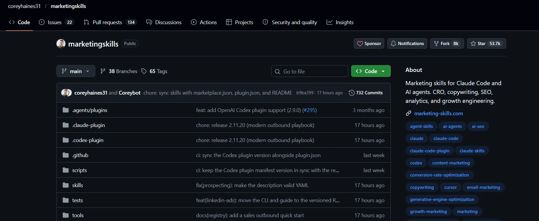Open Security and quality tab
Viewport: 539px width, 221px height.
[x=290, y=22]
